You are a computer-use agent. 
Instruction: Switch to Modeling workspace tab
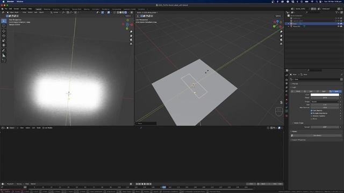coord(47,10)
